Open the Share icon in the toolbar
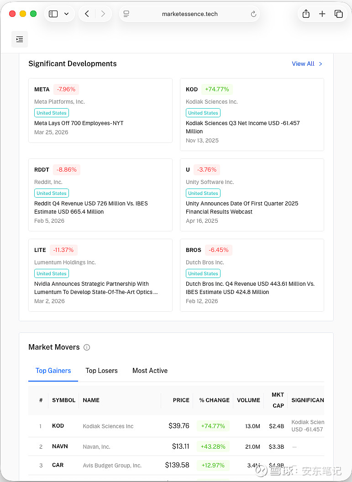 click(x=306, y=14)
